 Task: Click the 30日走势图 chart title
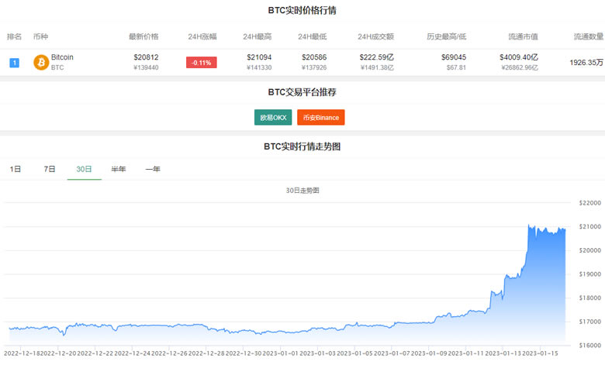(302, 190)
